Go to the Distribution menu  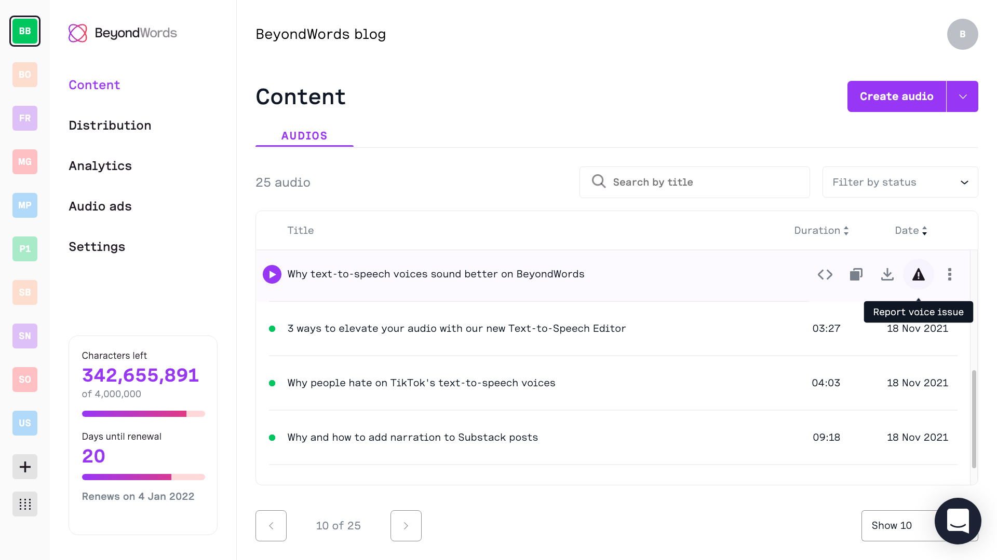[x=110, y=125]
